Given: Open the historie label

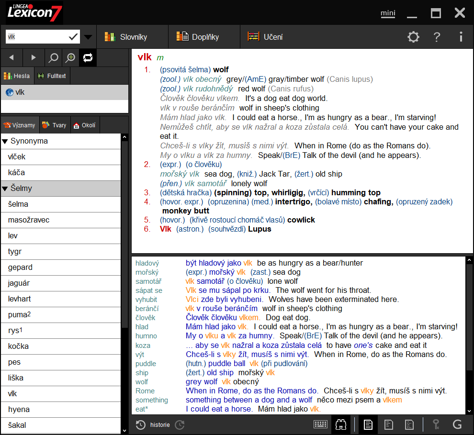Looking at the screenshot, I should (160, 425).
